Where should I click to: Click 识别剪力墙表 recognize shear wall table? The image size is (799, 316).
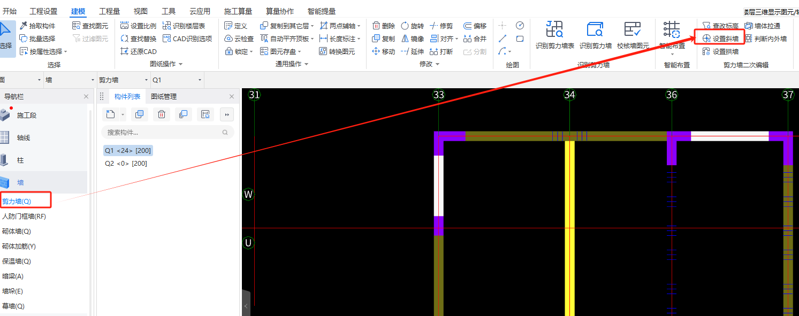click(554, 35)
